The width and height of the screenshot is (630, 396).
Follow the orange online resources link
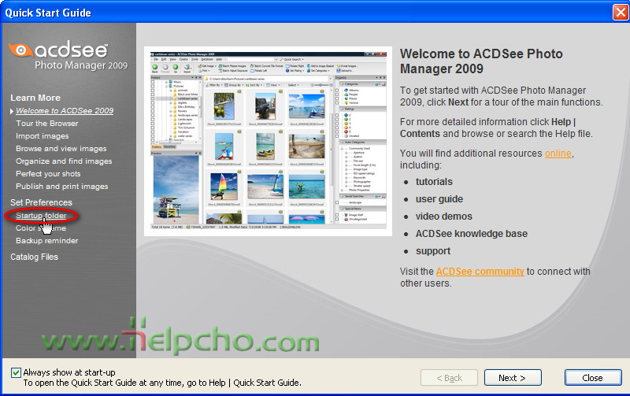click(558, 154)
